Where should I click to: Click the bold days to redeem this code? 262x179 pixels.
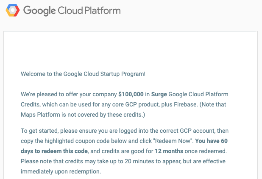coord(54,151)
